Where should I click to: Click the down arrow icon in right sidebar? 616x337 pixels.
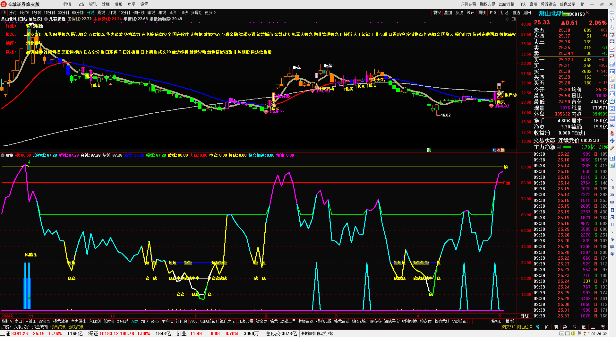click(612, 27)
